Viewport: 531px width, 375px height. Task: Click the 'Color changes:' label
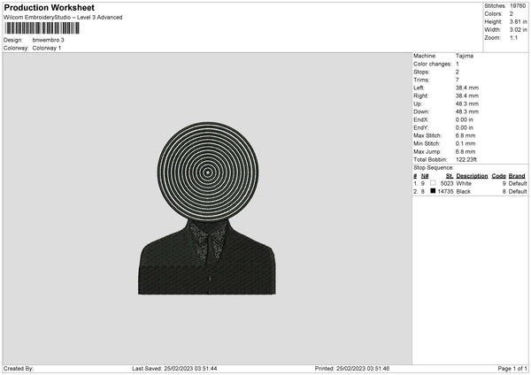433,64
